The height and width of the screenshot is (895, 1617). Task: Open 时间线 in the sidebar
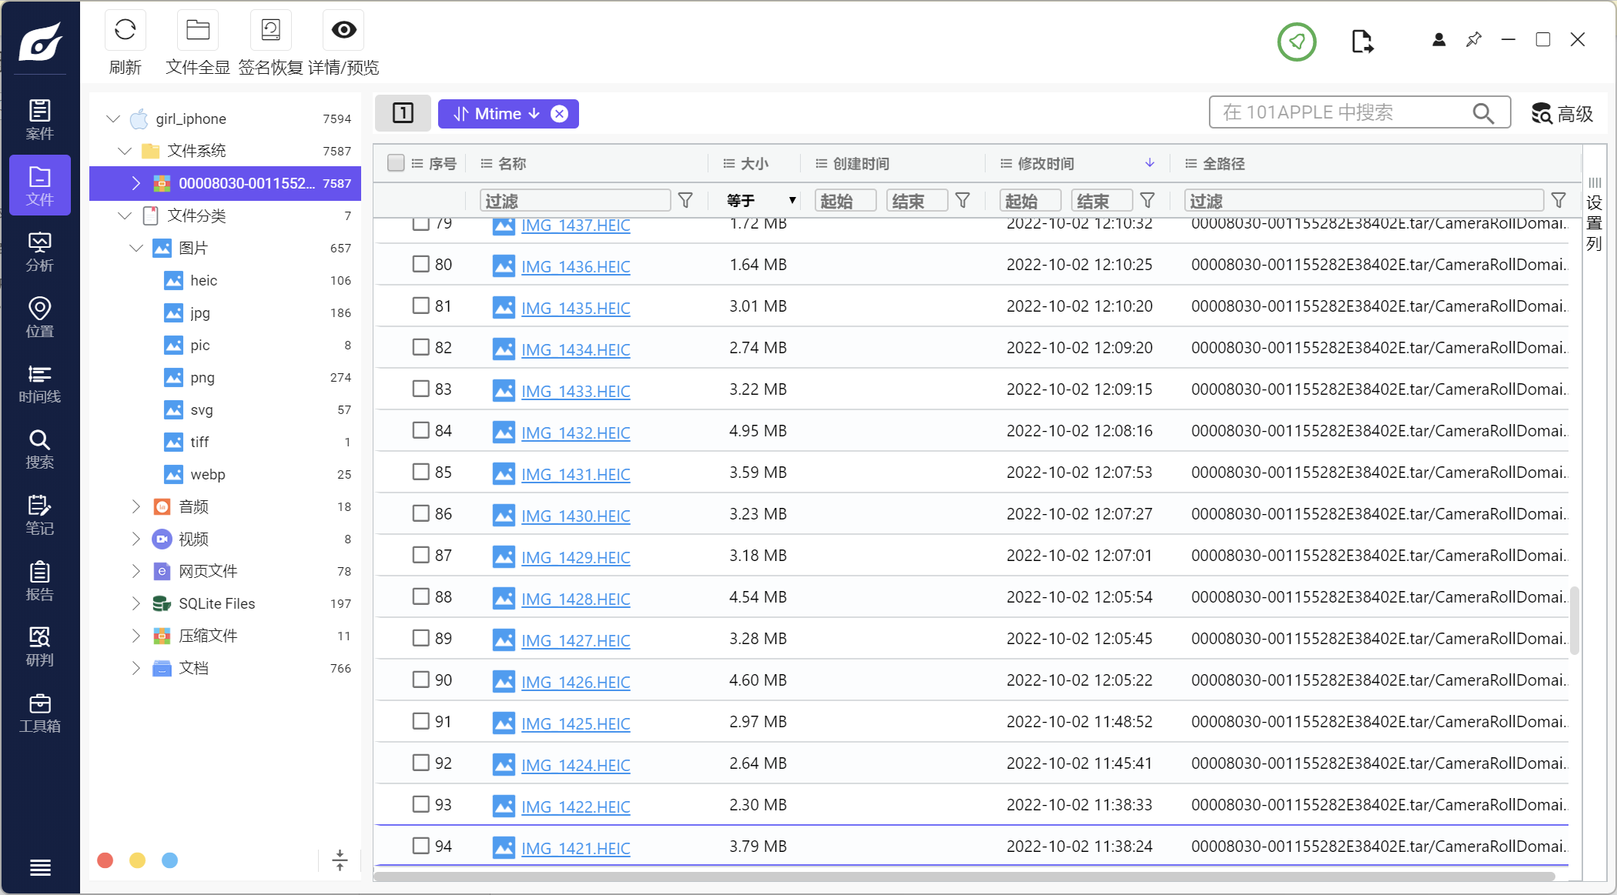click(40, 383)
